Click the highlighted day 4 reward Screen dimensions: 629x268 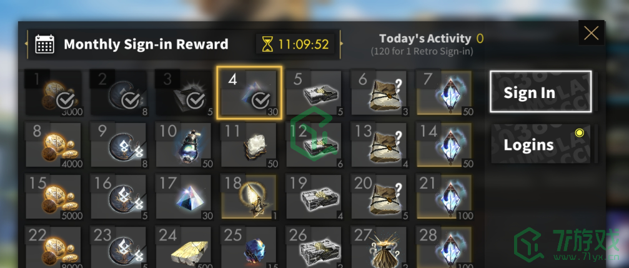(x=249, y=93)
